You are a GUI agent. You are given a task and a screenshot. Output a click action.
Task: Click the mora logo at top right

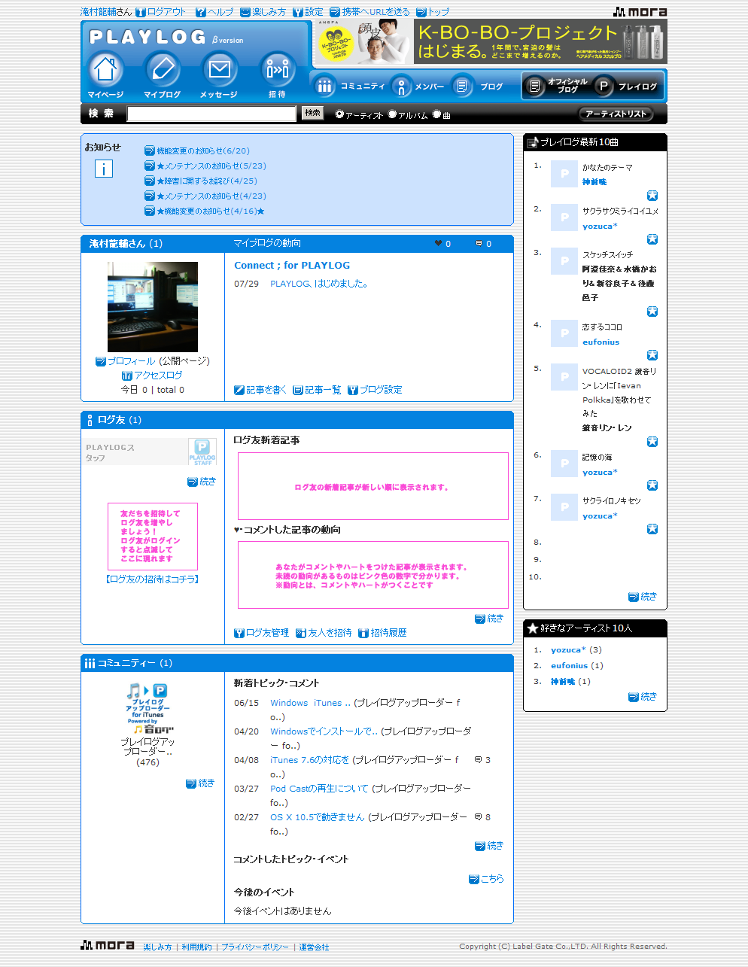click(640, 11)
